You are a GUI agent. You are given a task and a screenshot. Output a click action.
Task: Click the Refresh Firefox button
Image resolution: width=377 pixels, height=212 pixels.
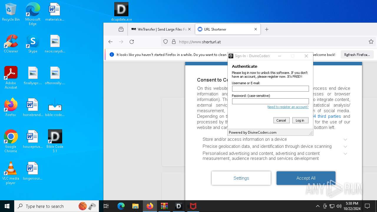pos(357,55)
